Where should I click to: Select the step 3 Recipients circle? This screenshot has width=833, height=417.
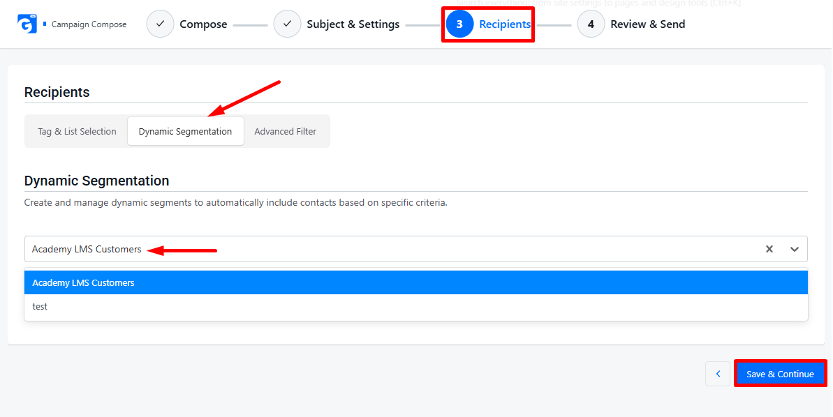459,24
